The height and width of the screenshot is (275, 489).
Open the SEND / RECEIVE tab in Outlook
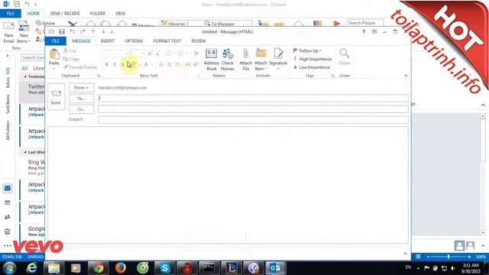[x=65, y=14]
